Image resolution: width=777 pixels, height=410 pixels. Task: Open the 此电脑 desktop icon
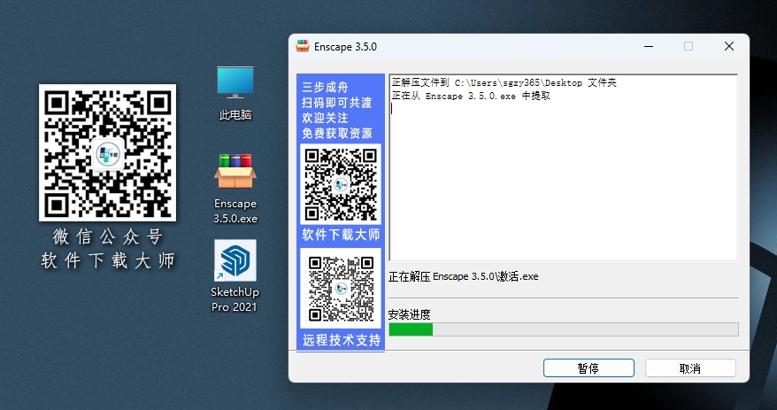point(235,93)
